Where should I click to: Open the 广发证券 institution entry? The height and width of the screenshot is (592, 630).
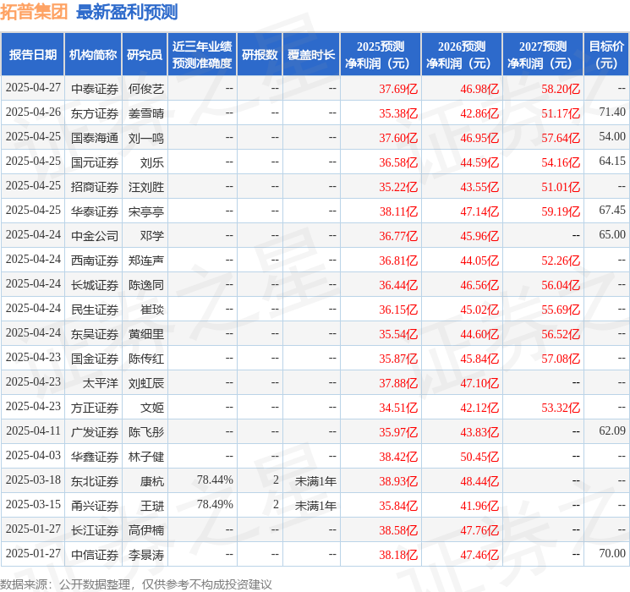pyautogui.click(x=94, y=432)
